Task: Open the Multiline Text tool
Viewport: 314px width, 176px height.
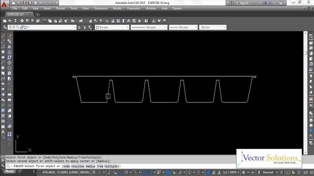Action: click(x=3, y=132)
